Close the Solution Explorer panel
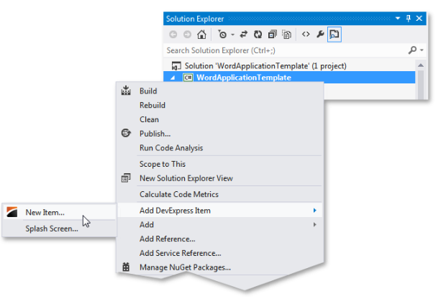This screenshot has width=446, height=299. coord(419,19)
